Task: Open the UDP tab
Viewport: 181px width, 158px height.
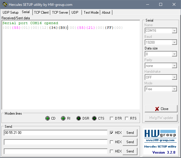Action: pyautogui.click(x=75, y=13)
